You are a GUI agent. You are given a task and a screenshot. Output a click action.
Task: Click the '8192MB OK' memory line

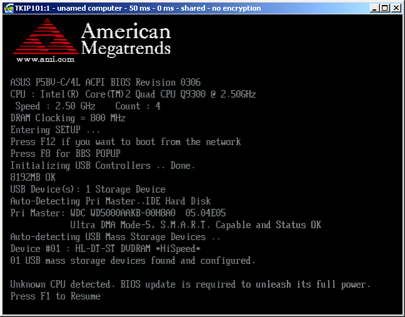pos(32,177)
